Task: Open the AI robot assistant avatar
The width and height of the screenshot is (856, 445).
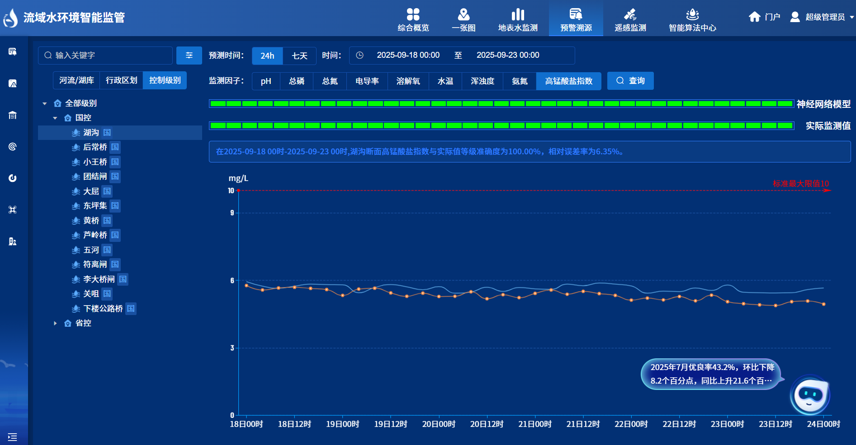Action: point(809,395)
